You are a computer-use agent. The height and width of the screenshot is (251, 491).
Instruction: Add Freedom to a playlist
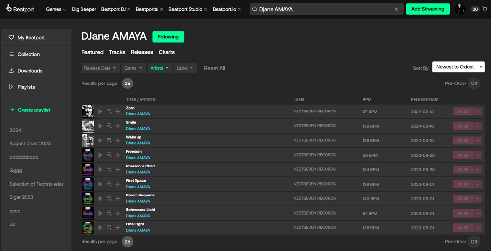[x=118, y=155]
